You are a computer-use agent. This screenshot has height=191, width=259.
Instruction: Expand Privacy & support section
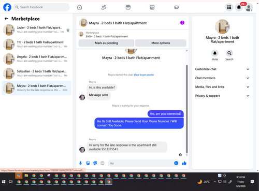(222, 96)
